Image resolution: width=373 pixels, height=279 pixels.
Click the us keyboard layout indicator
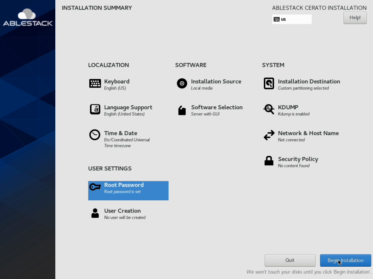(292, 19)
